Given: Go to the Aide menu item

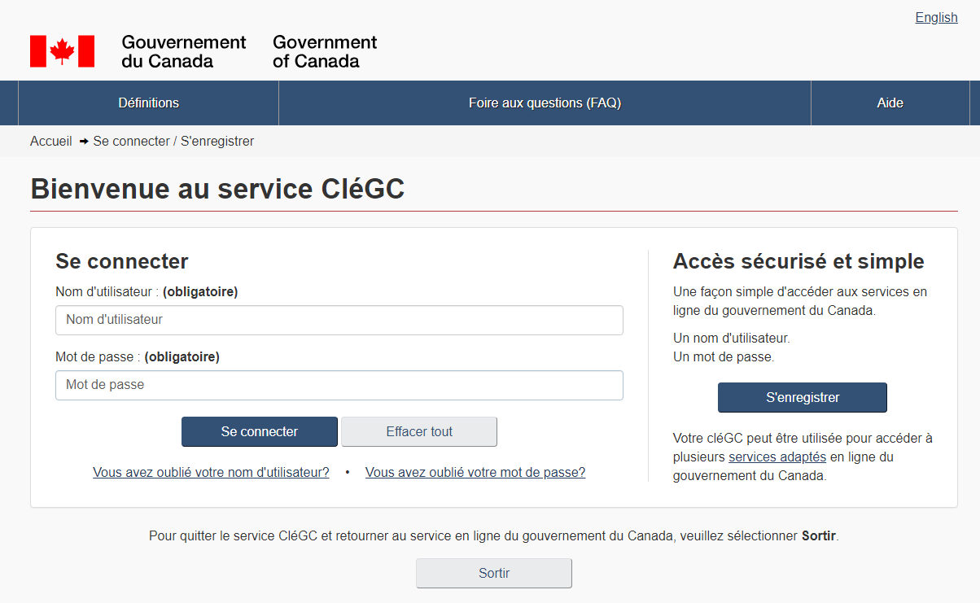Looking at the screenshot, I should point(890,103).
